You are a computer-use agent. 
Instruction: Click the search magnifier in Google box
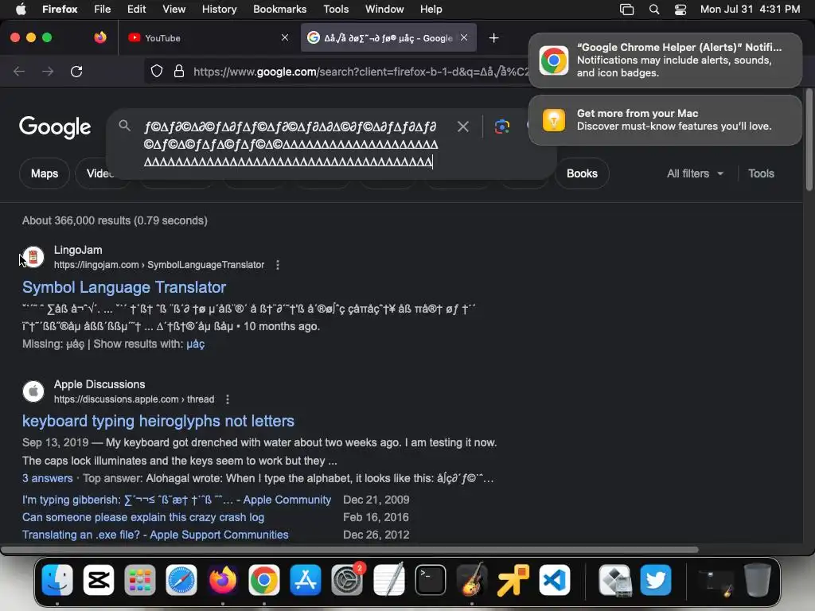(x=124, y=125)
